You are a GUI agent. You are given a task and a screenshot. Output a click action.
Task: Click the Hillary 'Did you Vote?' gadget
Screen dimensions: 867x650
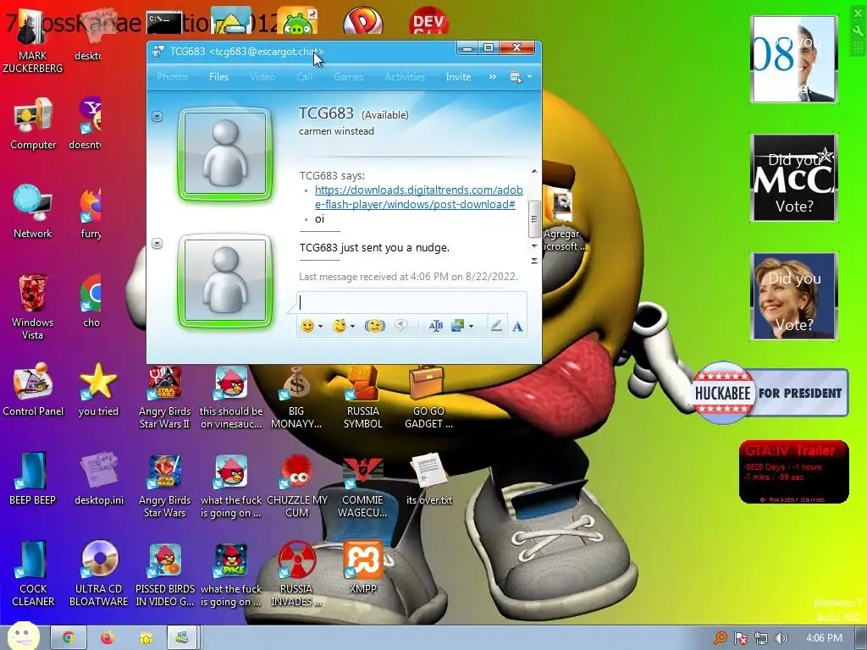click(x=794, y=296)
